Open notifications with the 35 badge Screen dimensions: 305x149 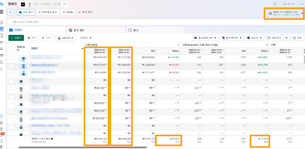click(2, 135)
